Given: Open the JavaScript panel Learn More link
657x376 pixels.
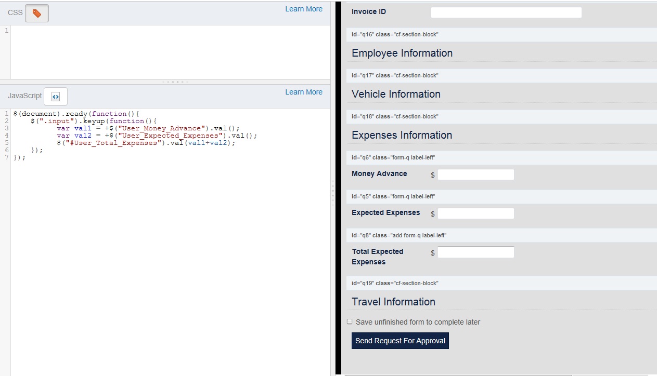Looking at the screenshot, I should point(303,92).
